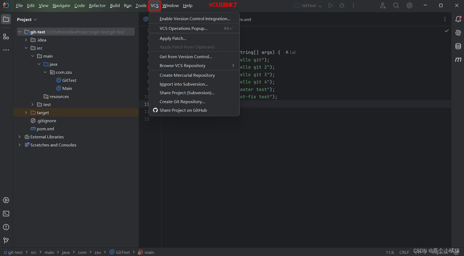Collapse the com.zzu package
This screenshot has width=464, height=256.
[45, 72]
